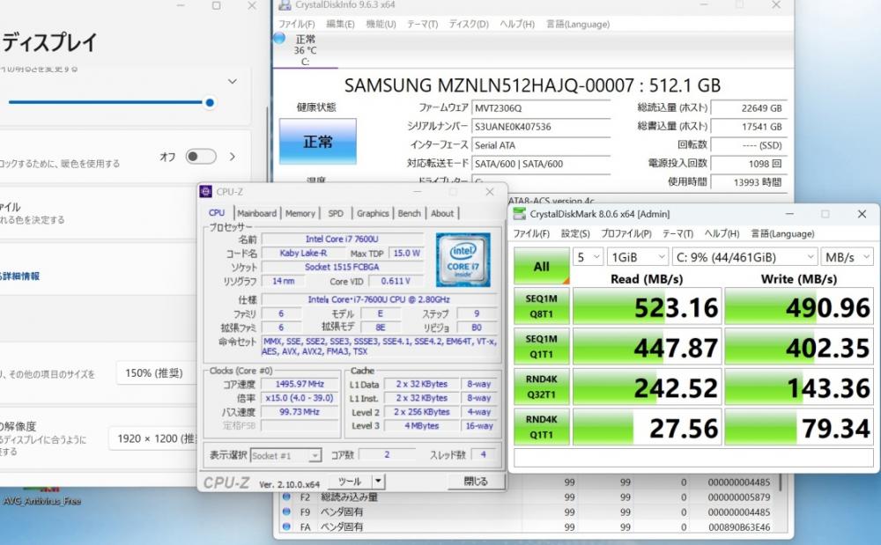Switch to the Graphics tab in CPU-Z
The image size is (881, 545).
[373, 213]
